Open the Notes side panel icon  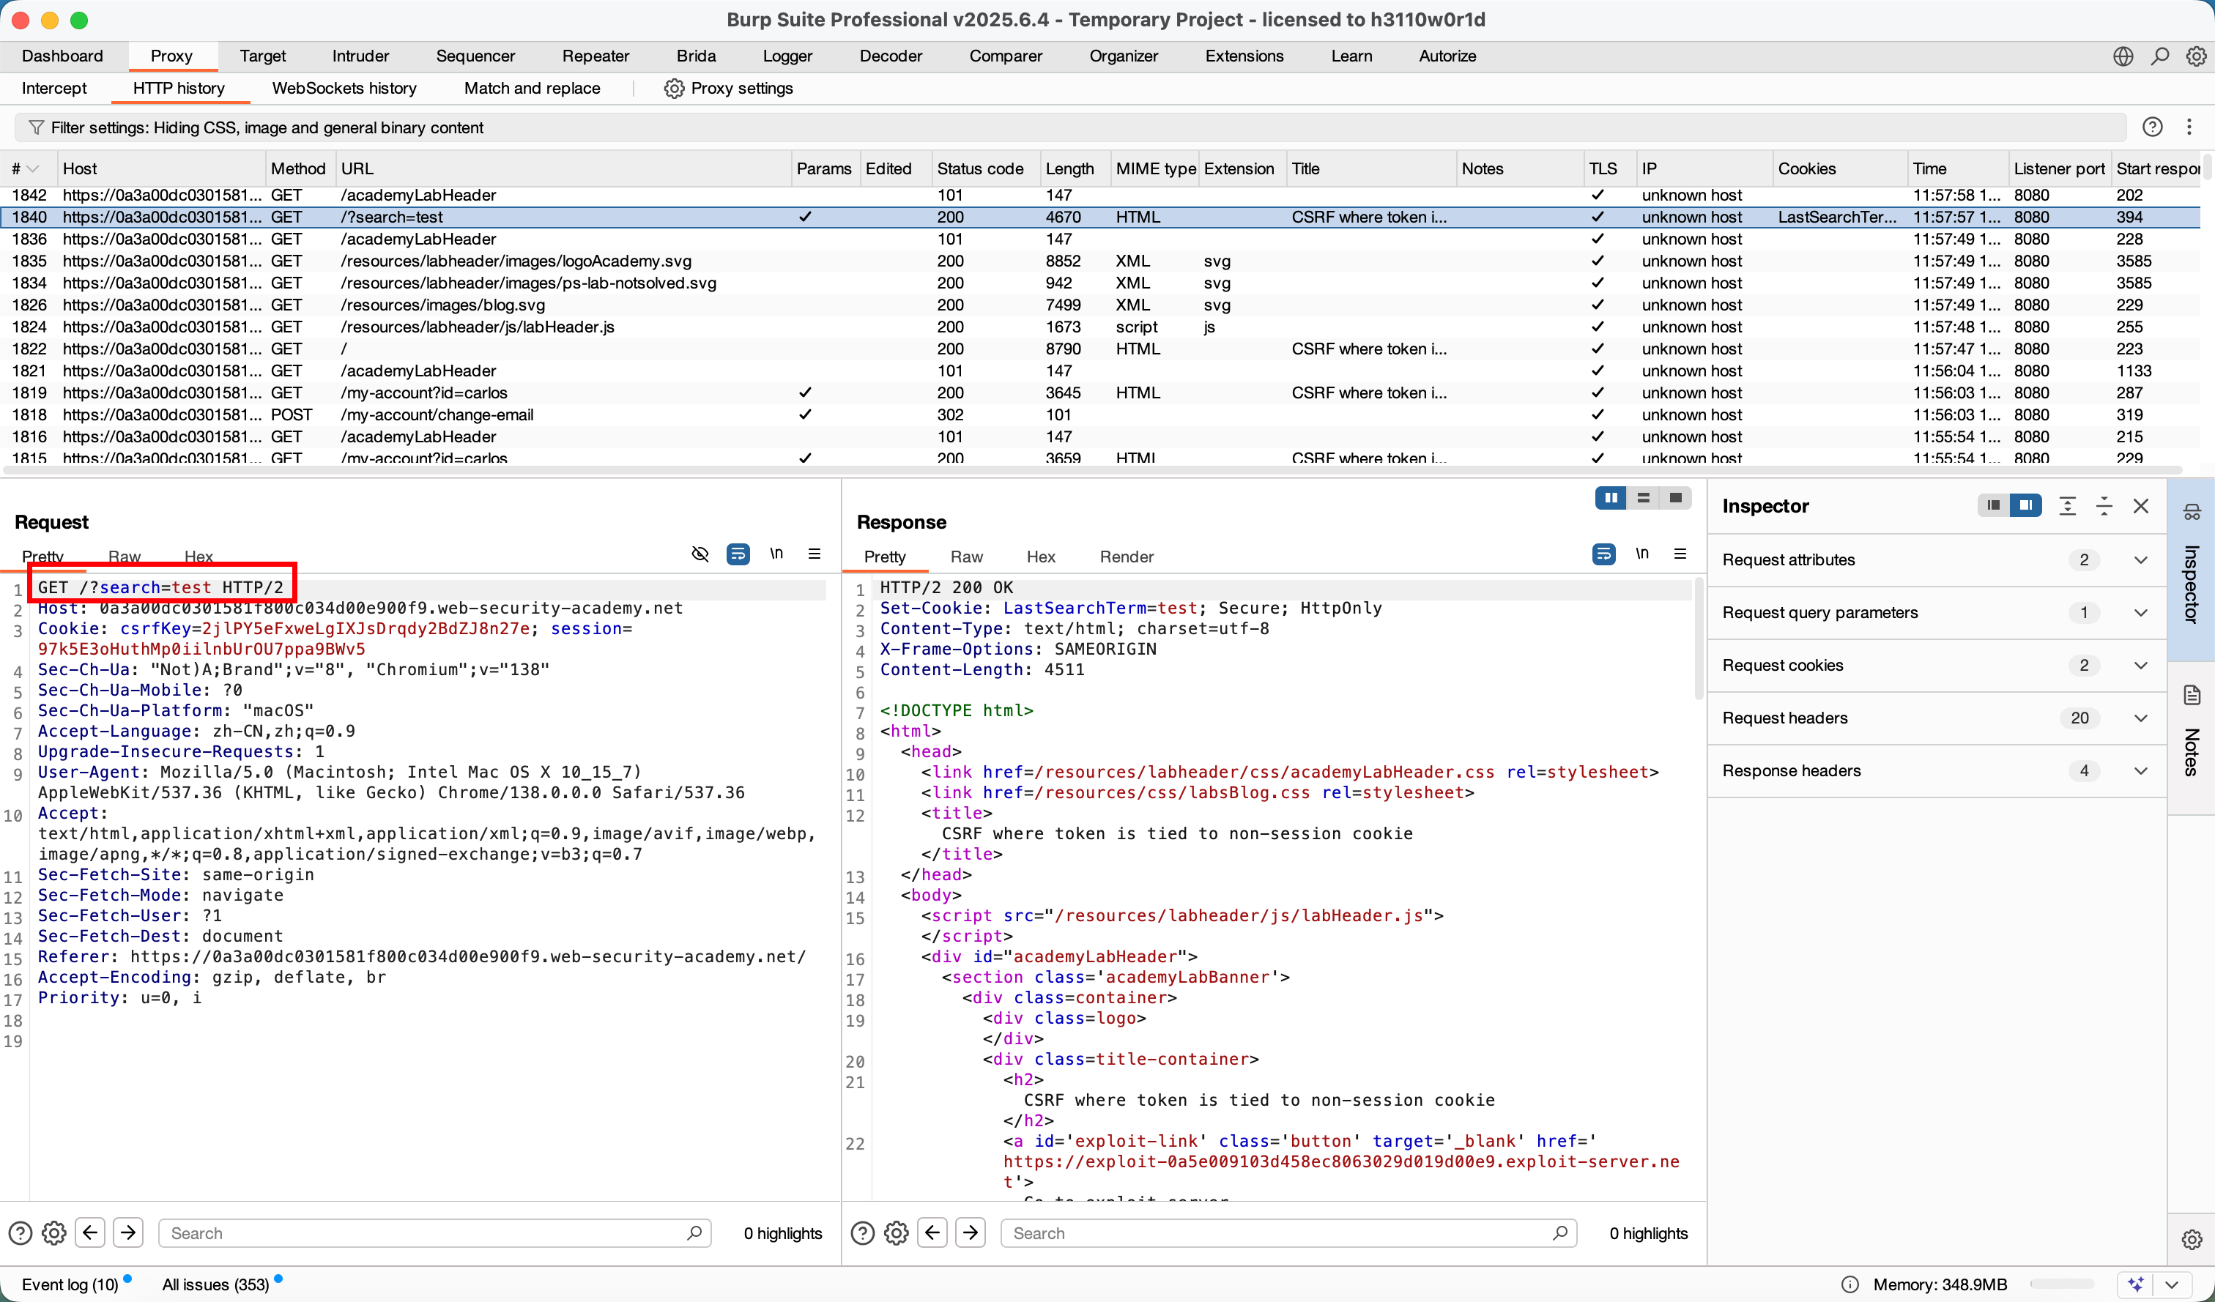(x=2192, y=696)
